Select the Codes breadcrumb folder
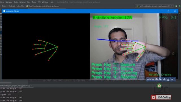 coord(4,6)
